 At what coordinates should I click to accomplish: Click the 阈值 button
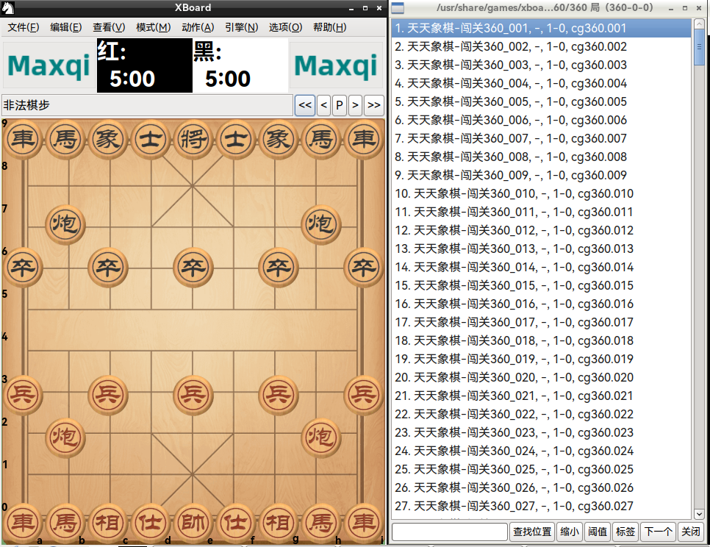598,532
